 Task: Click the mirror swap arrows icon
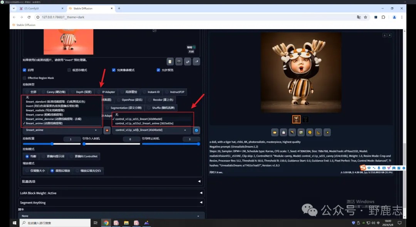pyautogui.click(x=188, y=61)
